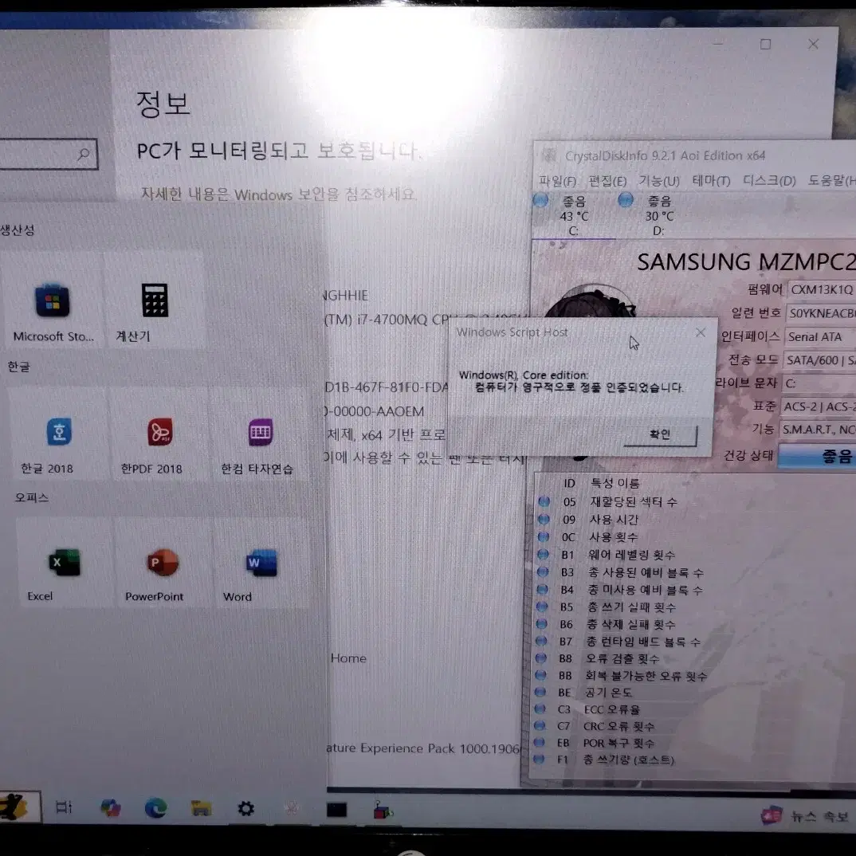Select the 총 런타임 배드 블록 수 row

coord(694,642)
